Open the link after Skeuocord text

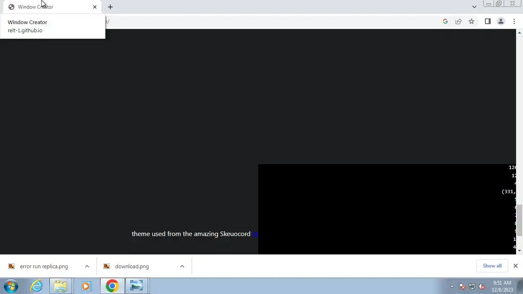click(x=255, y=234)
